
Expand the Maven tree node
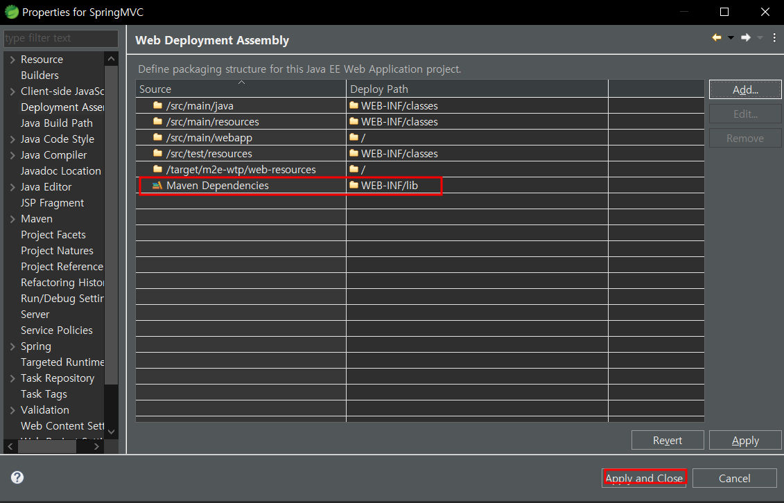pos(12,219)
